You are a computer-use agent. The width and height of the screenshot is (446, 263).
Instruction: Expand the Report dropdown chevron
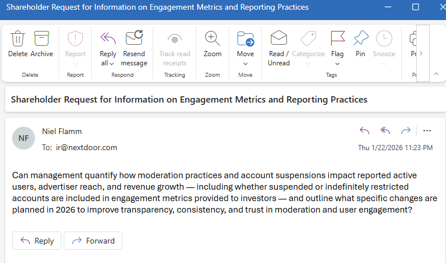pyautogui.click(x=75, y=64)
